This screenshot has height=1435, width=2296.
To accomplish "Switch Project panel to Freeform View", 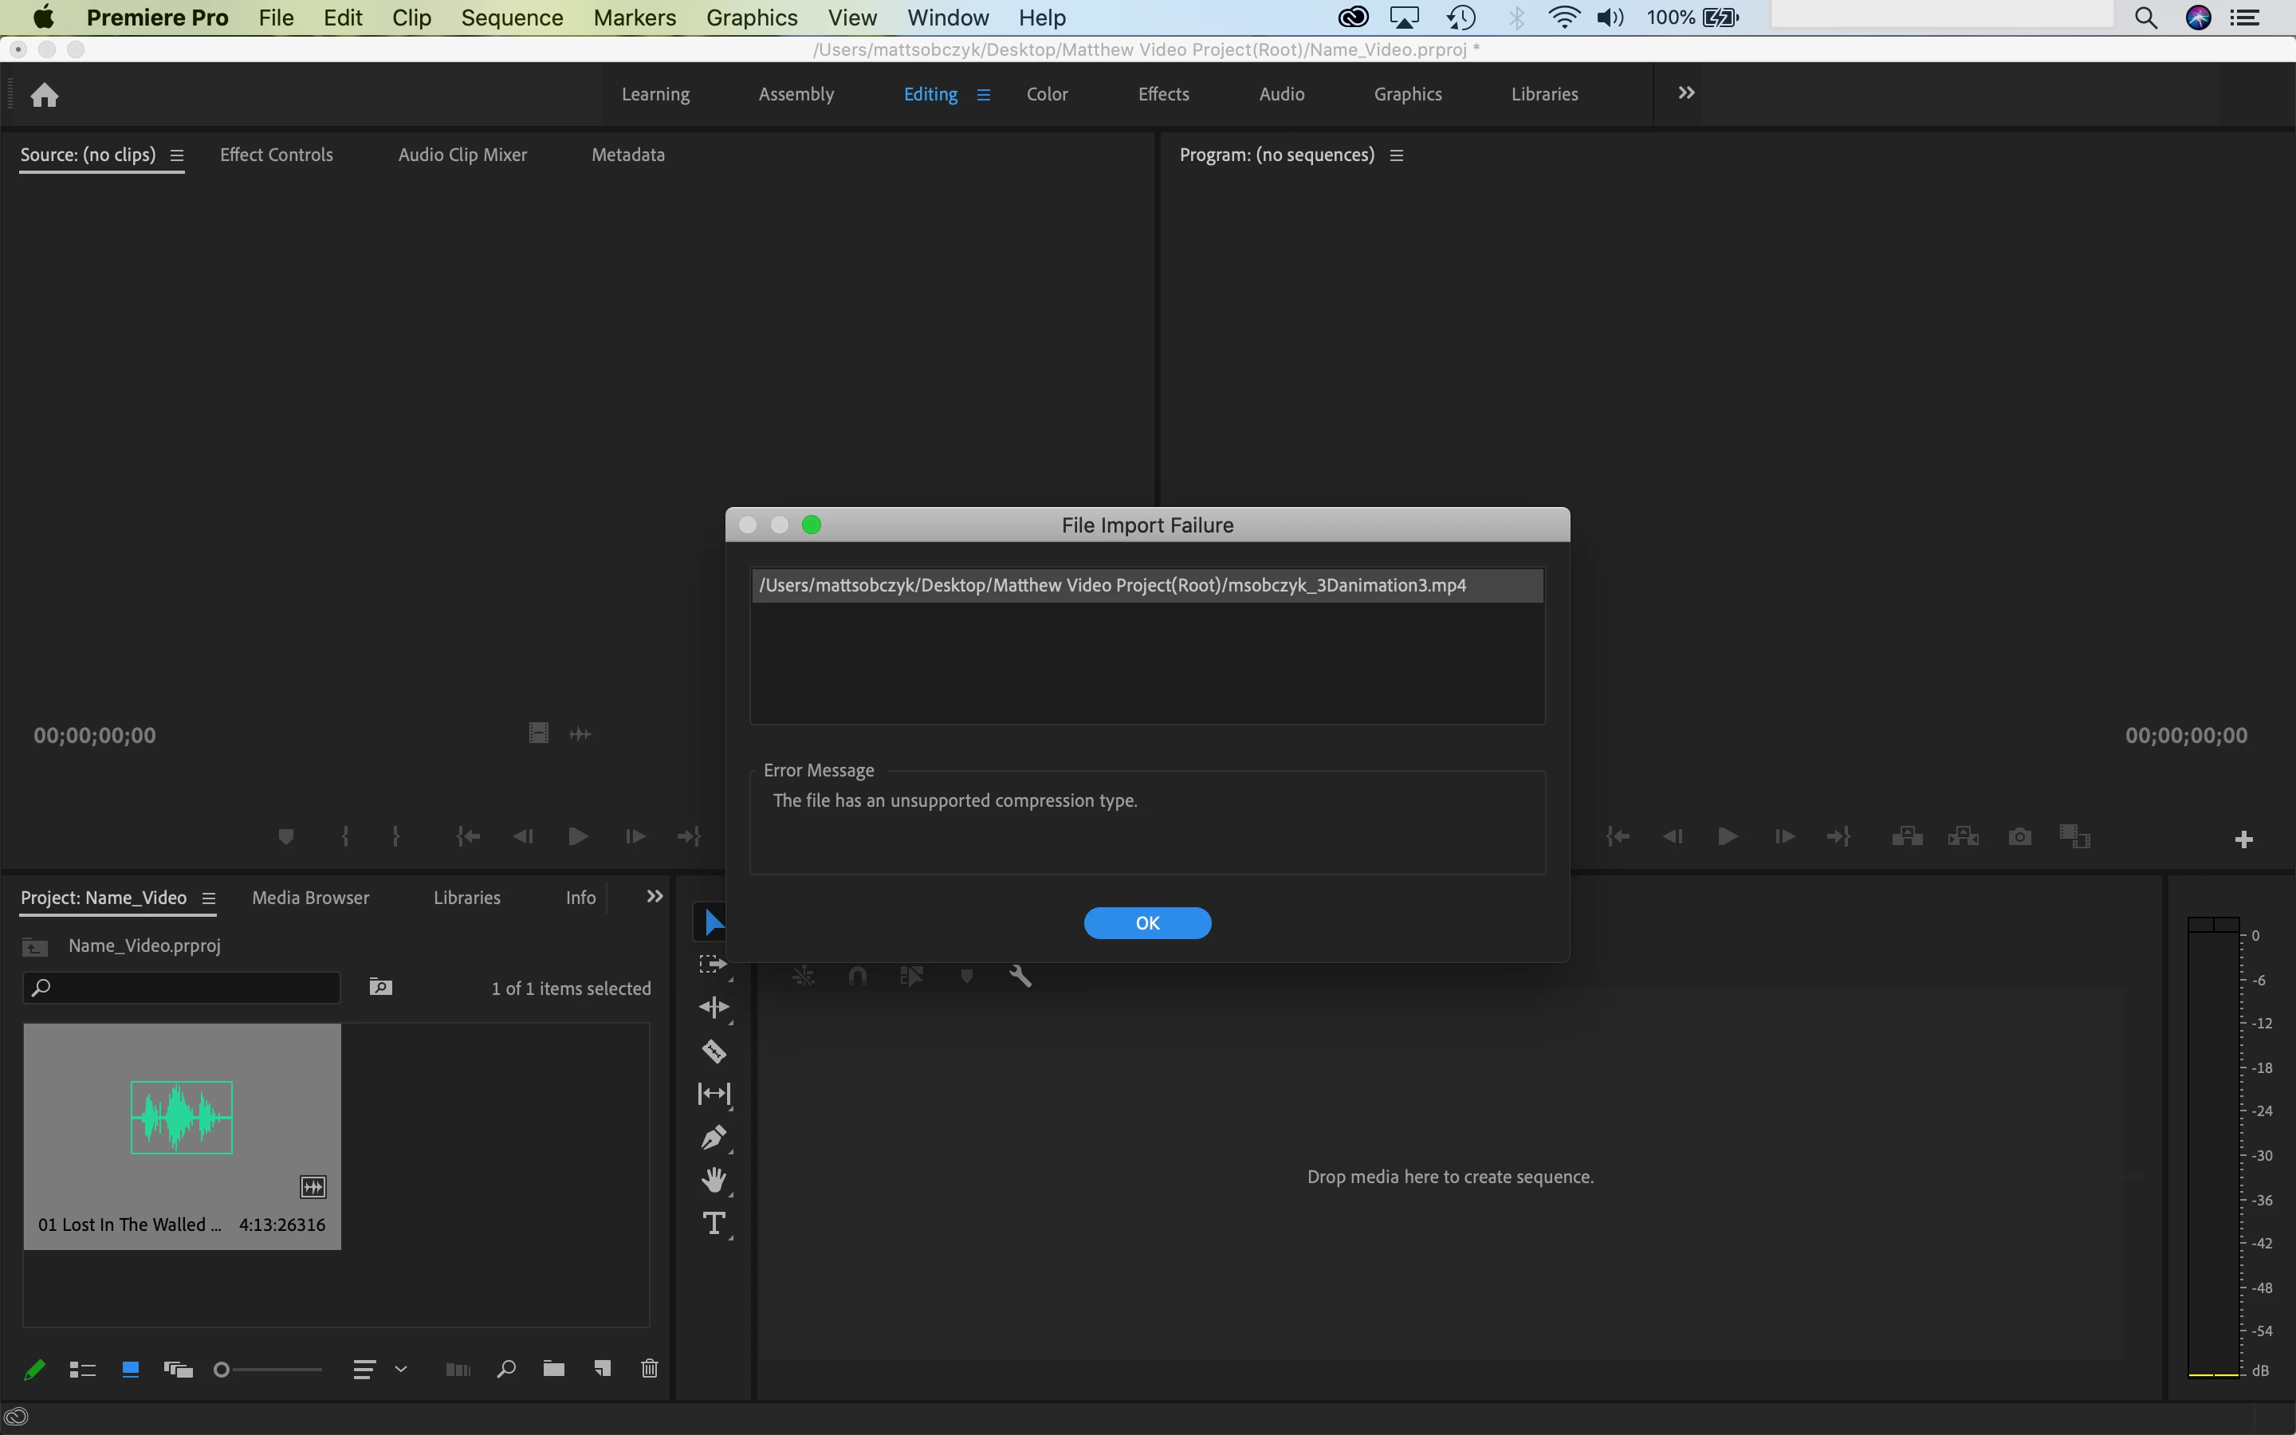I will coord(178,1369).
